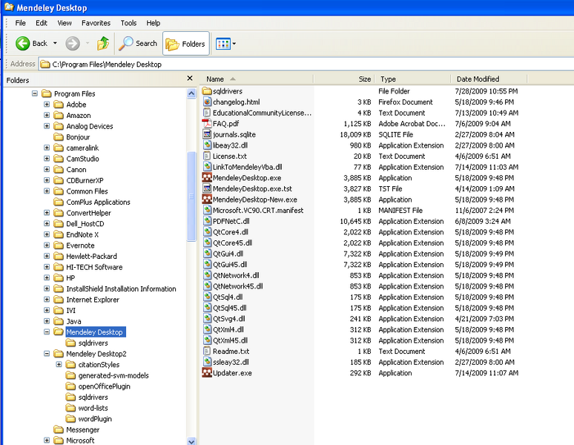This screenshot has width=574, height=445.
Task: Collapse the Mendeley Desktop2 tree node
Action: tap(47, 354)
